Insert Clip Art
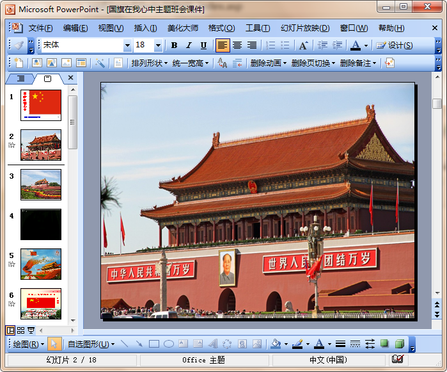 pyautogui.click(x=242, y=344)
